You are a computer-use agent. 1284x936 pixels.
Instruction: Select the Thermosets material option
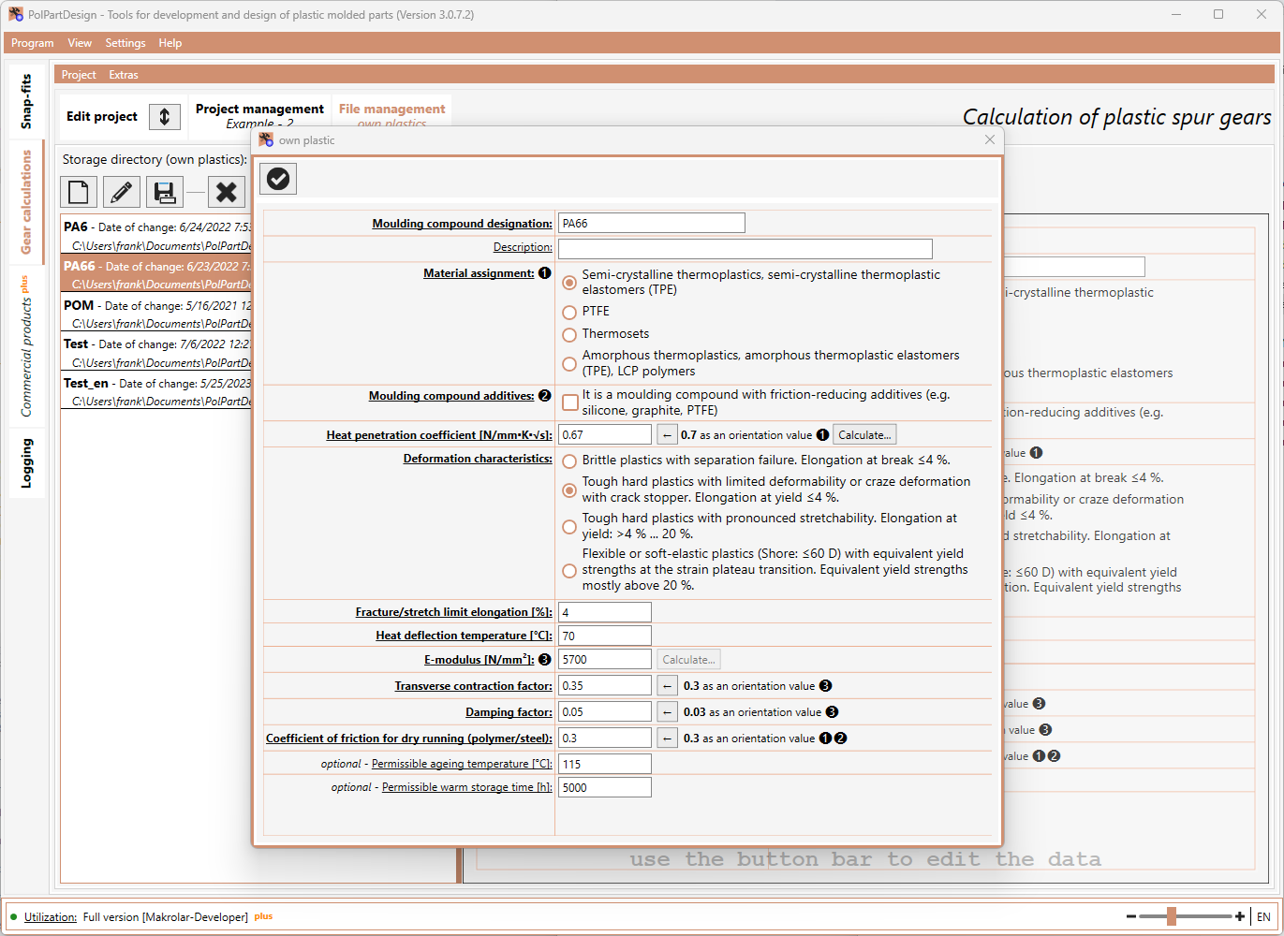(x=569, y=334)
